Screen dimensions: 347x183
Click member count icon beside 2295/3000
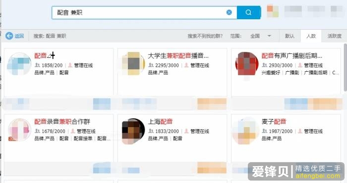pos(151,65)
